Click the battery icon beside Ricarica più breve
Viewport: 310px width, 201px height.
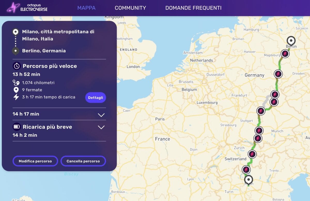click(17, 127)
